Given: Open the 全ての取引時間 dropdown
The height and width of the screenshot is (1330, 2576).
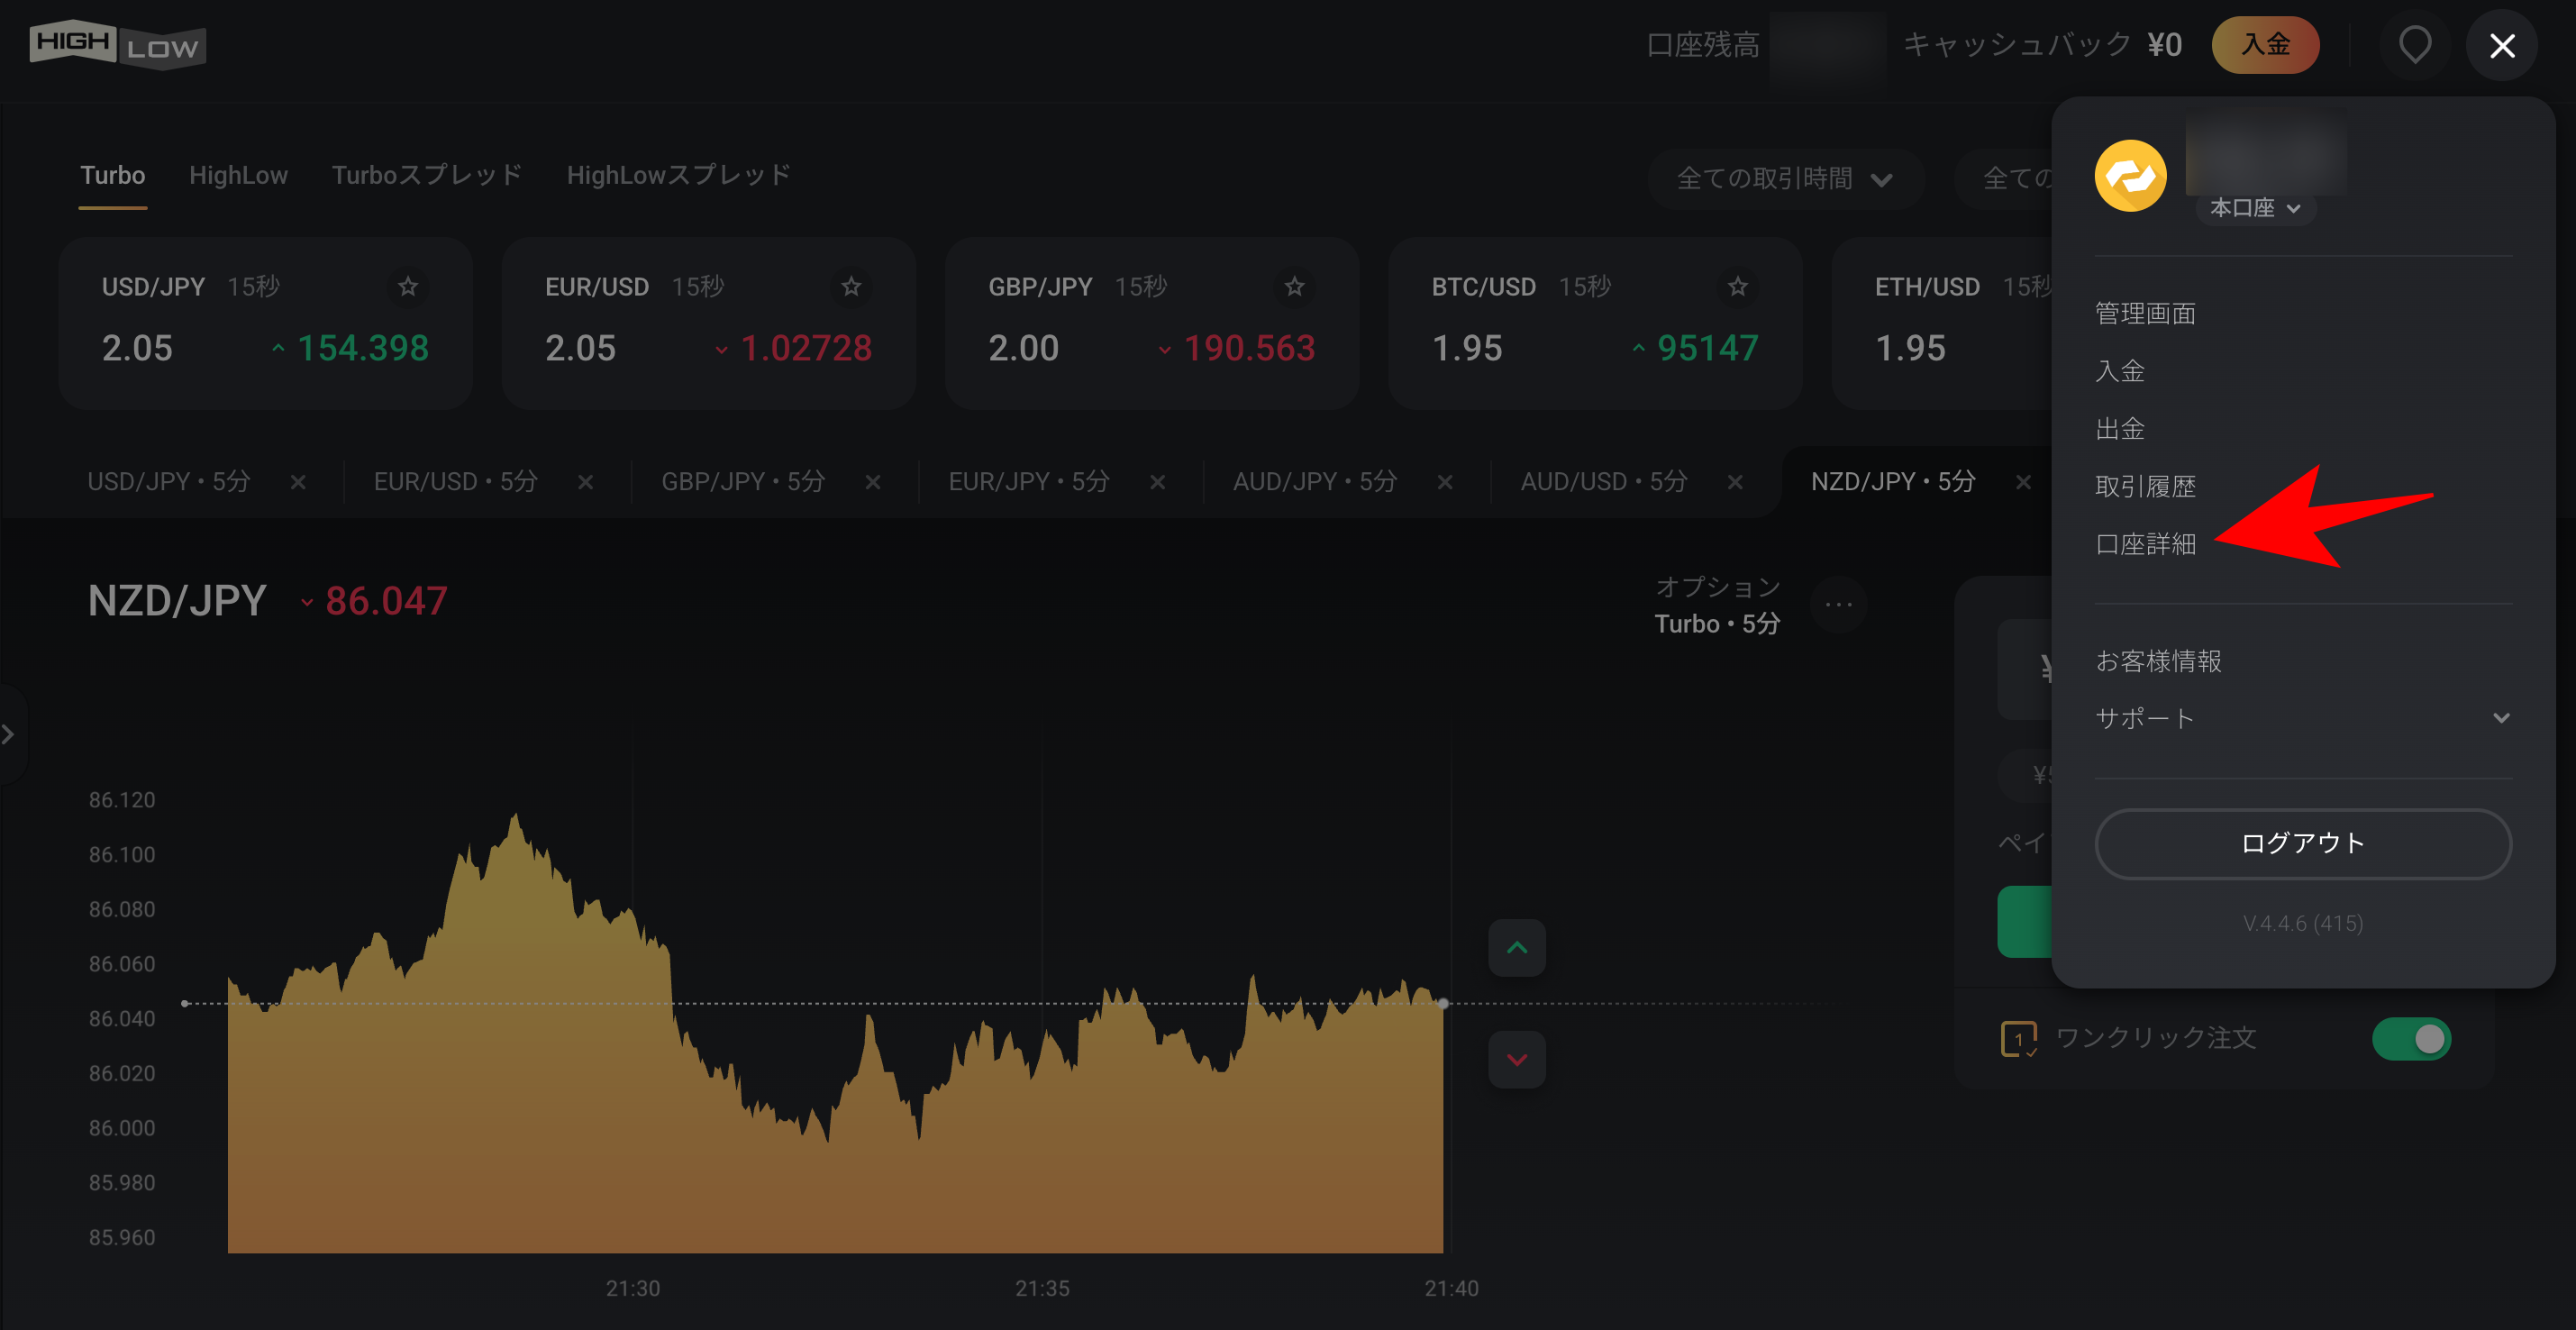Looking at the screenshot, I should click(x=1785, y=179).
